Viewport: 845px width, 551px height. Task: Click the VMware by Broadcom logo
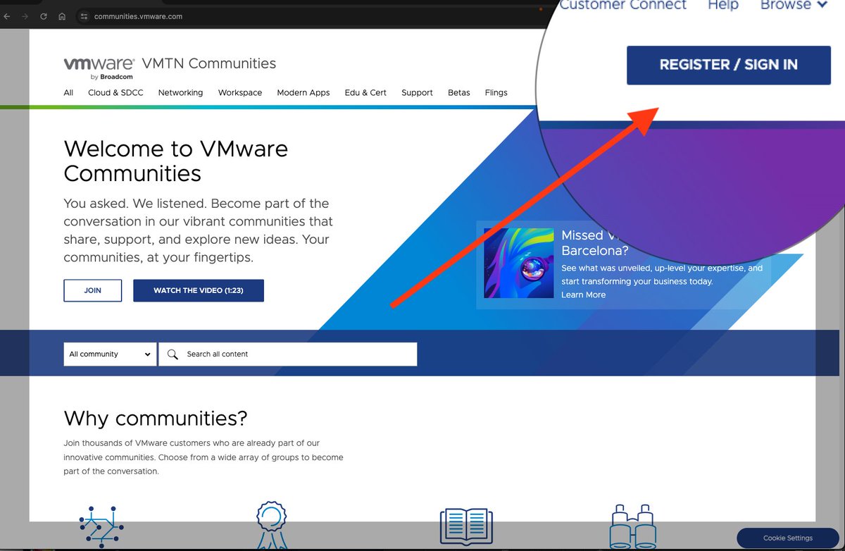pyautogui.click(x=99, y=68)
